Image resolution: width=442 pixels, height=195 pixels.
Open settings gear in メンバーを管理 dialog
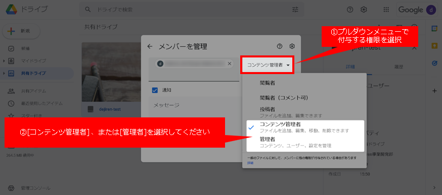tap(292, 46)
